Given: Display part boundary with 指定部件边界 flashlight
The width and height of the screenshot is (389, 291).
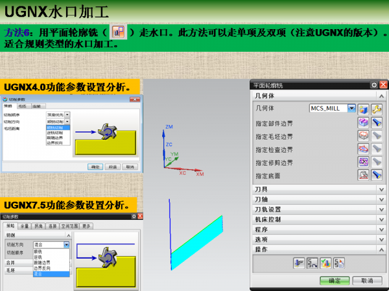Looking at the screenshot, I should point(377,123).
